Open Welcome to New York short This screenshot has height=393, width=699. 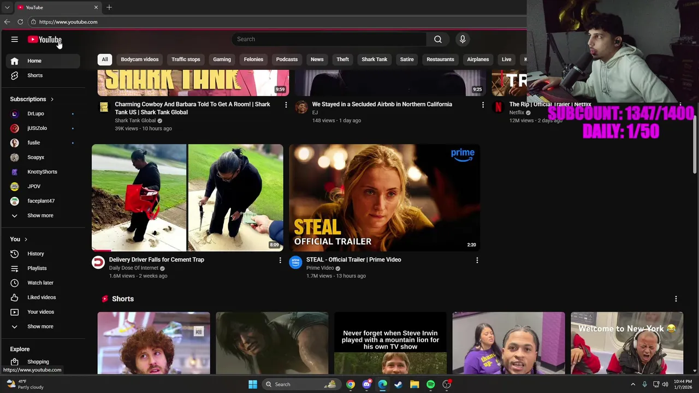[x=627, y=343]
